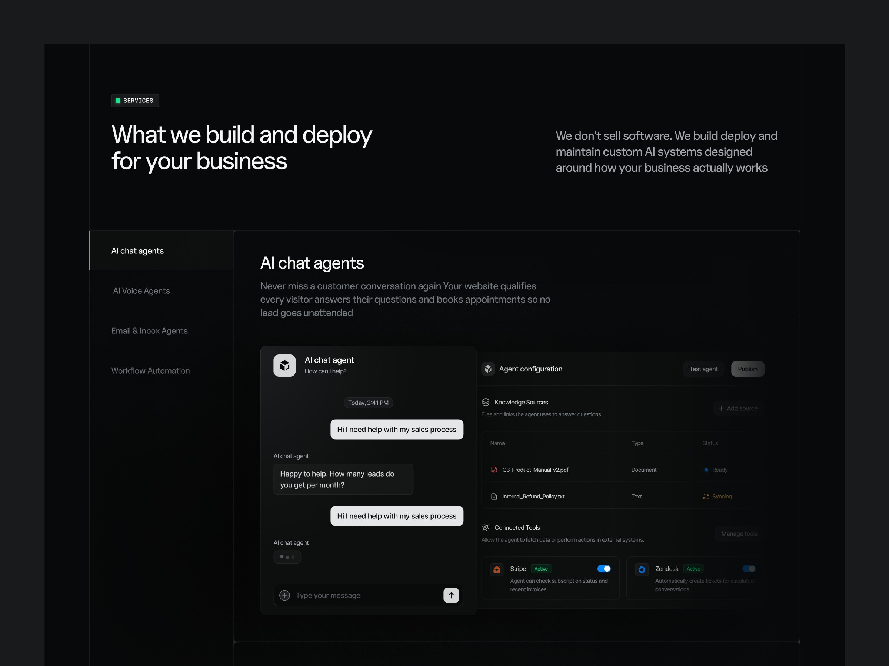Click the Agent configuration cube icon

click(x=488, y=369)
